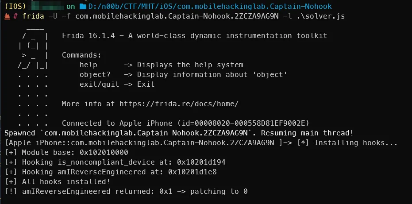Click the patching to 0 output line
The width and height of the screenshot is (412, 204).
click(126, 191)
